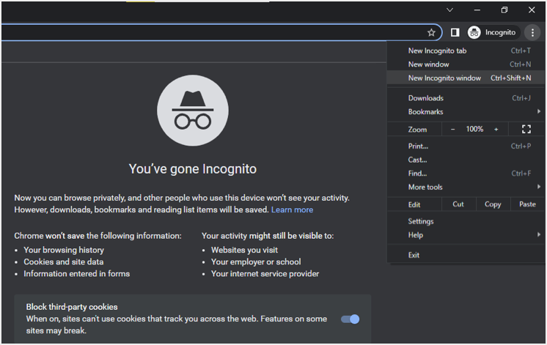Screen dimensions: 547x345
Task: Click the bookmark star icon
Action: [431, 32]
